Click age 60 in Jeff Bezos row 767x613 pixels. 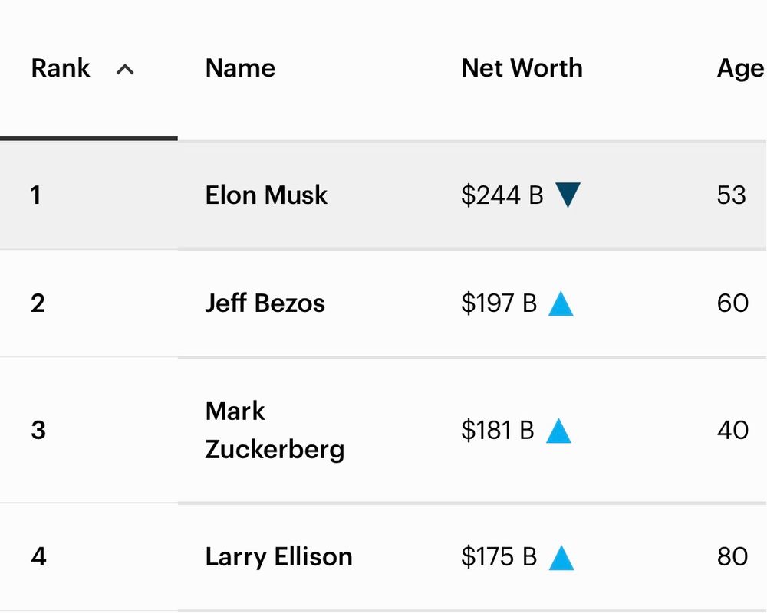[x=732, y=303]
